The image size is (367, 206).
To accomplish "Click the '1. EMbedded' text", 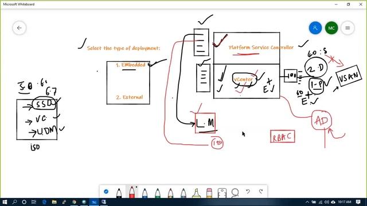I will click(x=130, y=65).
